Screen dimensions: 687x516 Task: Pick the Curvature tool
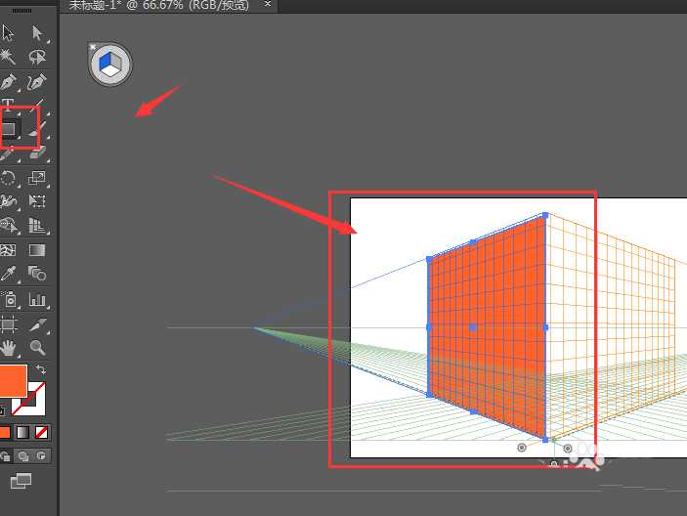point(37,81)
